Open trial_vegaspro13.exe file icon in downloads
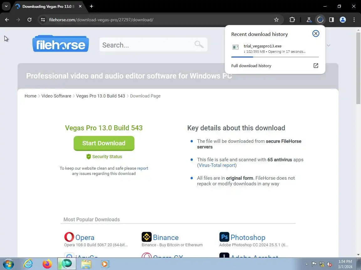 (x=235, y=47)
